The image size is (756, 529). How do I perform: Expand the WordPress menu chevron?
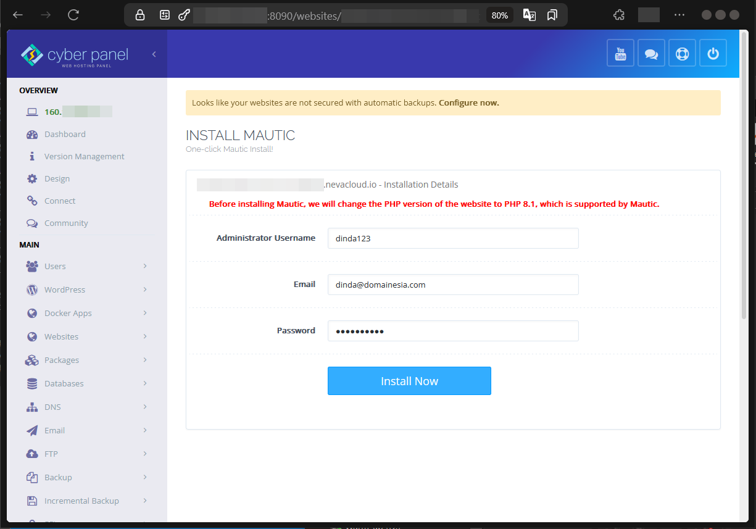[x=145, y=289]
